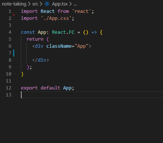Click line number 13 in the gutter
The height and width of the screenshot is (143, 163).
coord(8,95)
